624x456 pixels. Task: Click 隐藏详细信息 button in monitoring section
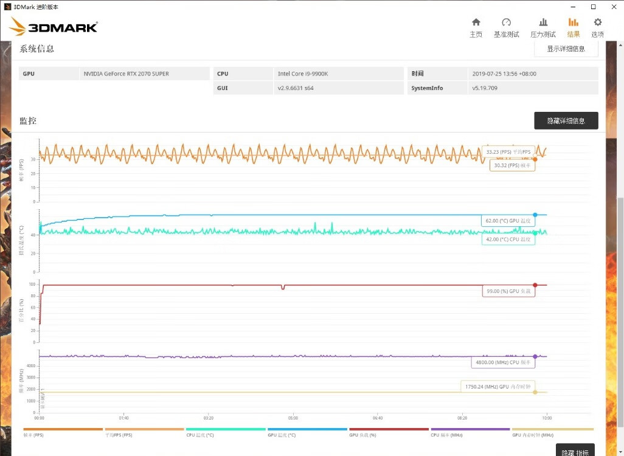566,120
